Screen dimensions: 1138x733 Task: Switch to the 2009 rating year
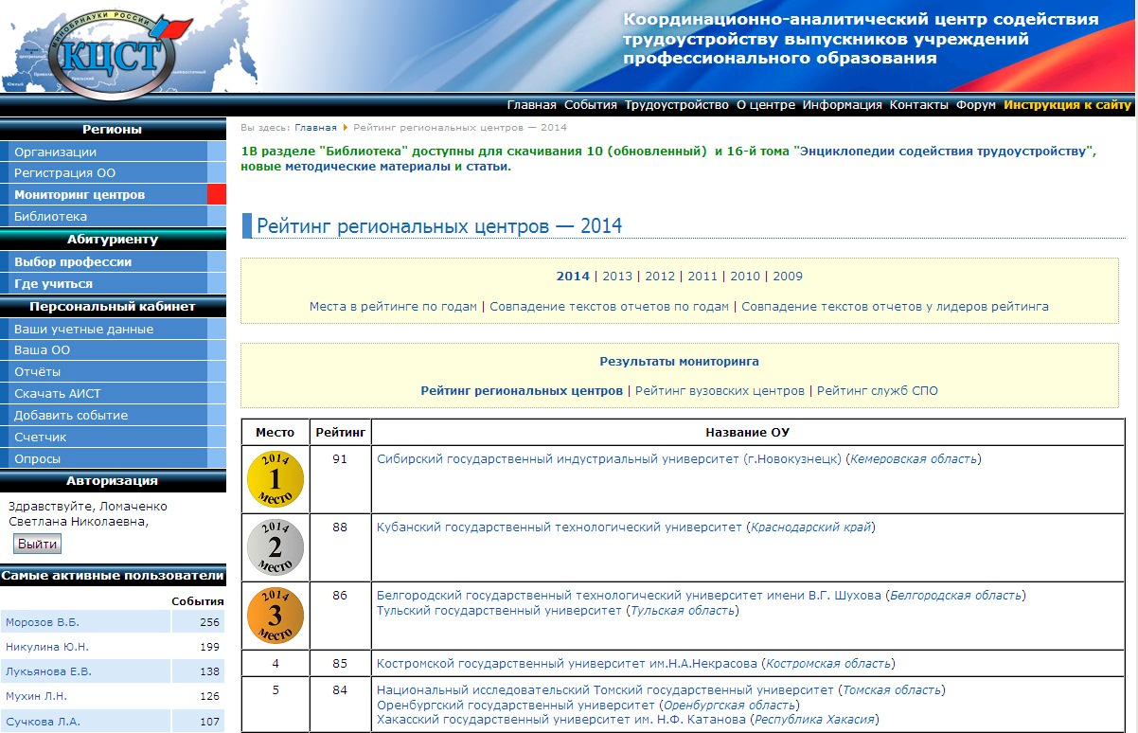pyautogui.click(x=788, y=277)
